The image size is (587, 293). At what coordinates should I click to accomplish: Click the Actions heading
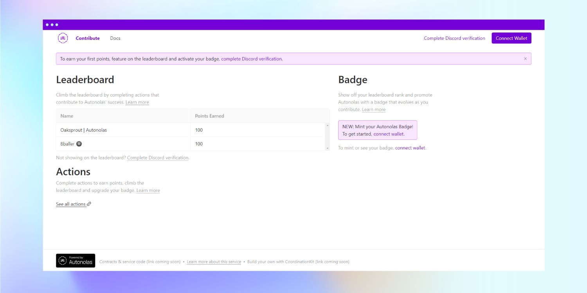pyautogui.click(x=73, y=172)
